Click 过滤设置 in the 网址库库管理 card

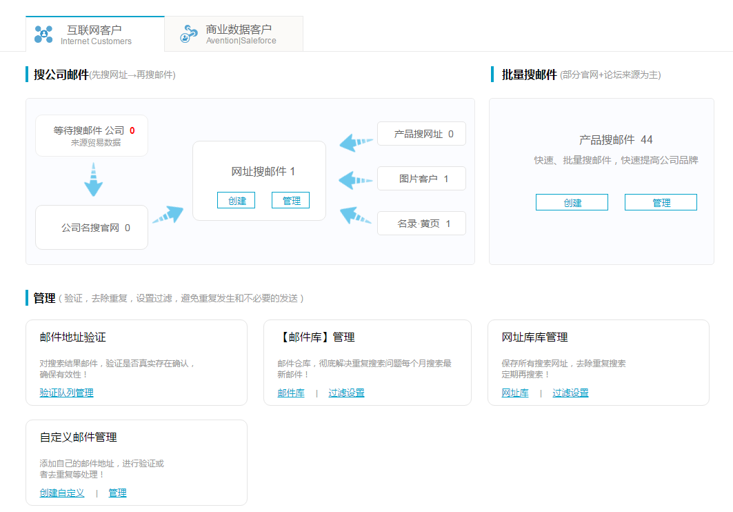tap(570, 392)
